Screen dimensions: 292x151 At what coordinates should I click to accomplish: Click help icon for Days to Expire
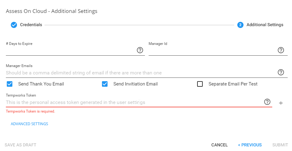tap(140, 50)
